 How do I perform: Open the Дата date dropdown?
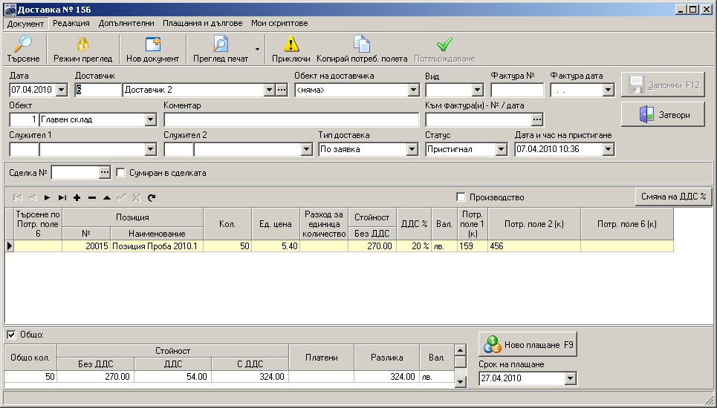point(62,90)
